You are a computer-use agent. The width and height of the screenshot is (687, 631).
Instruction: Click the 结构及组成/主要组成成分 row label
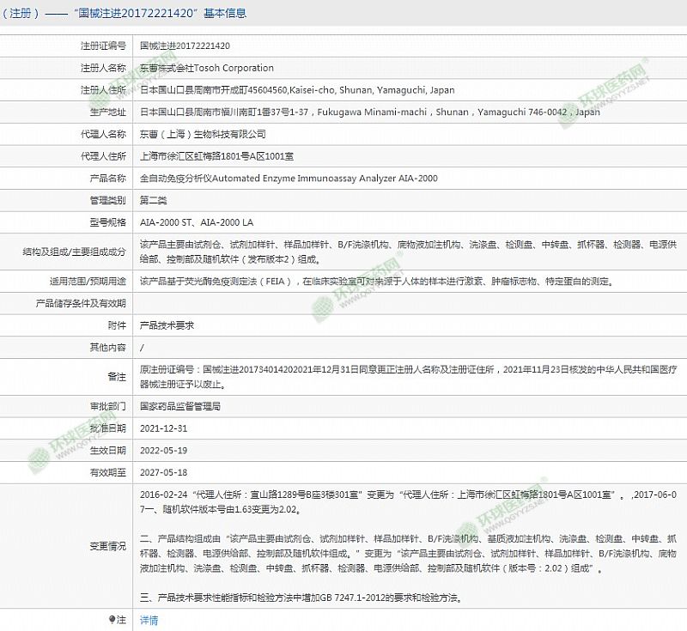(74, 252)
